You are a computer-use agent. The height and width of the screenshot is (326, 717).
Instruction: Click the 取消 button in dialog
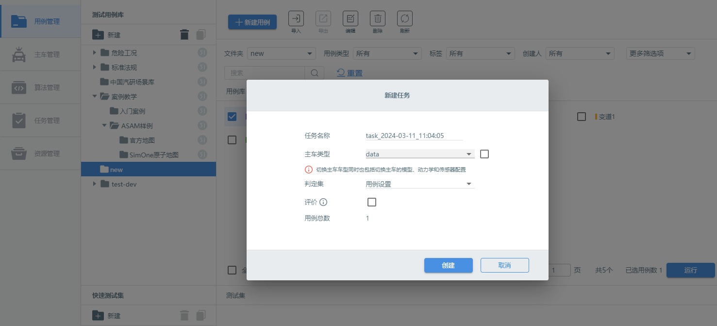pyautogui.click(x=505, y=265)
